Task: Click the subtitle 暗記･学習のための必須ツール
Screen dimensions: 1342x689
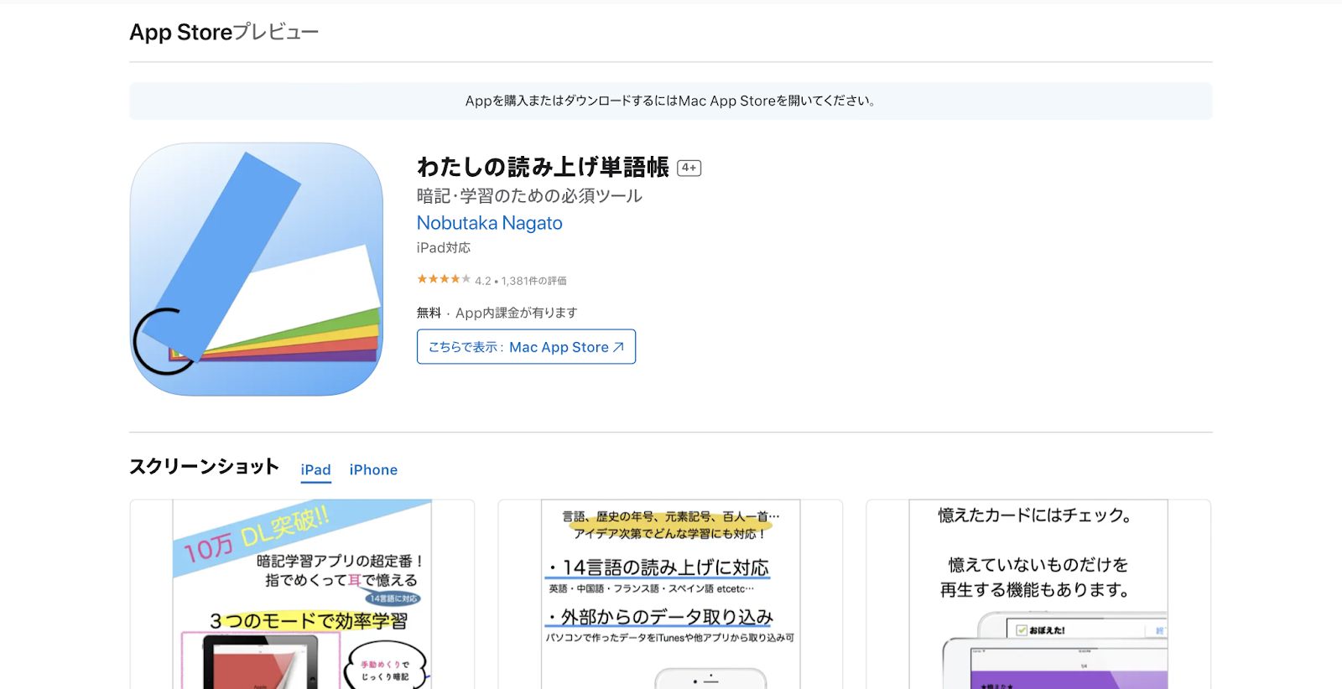Action: [x=529, y=196]
